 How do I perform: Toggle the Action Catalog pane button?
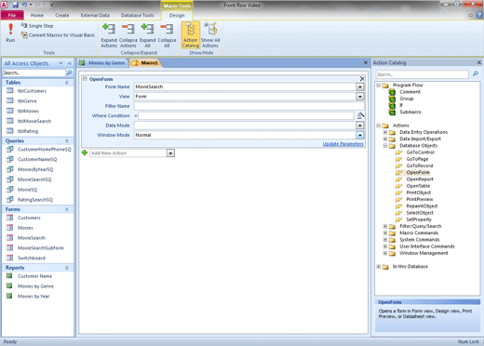click(x=190, y=35)
